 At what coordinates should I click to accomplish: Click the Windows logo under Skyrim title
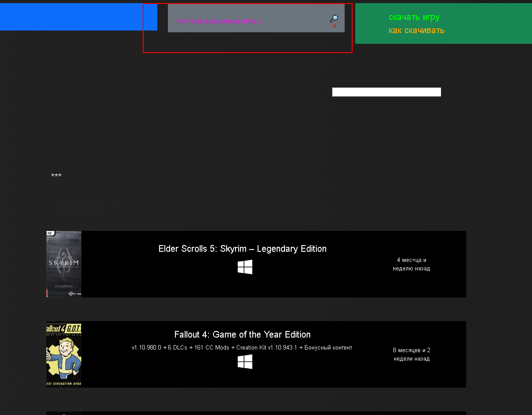click(245, 267)
